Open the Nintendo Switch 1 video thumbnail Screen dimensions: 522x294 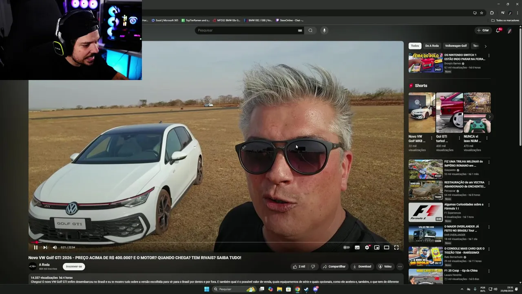pos(425,62)
